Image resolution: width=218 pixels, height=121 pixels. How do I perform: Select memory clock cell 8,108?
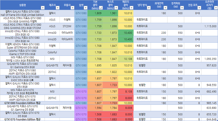[126, 92]
